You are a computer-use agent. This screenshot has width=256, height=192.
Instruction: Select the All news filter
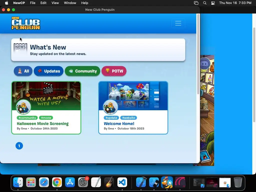point(23,71)
